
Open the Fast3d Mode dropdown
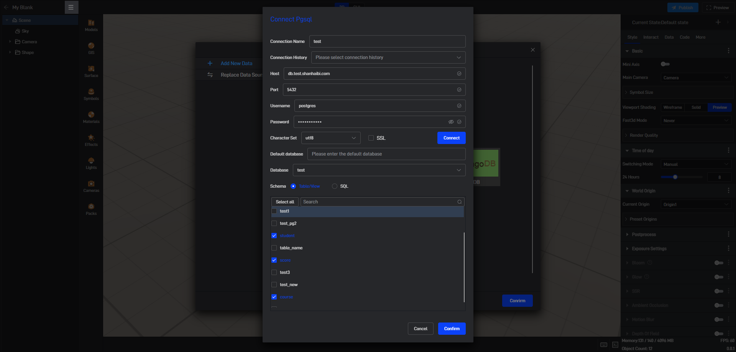[x=696, y=121]
